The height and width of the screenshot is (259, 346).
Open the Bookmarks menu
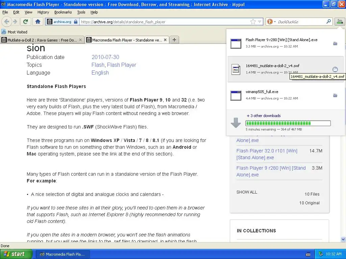pos(63,12)
